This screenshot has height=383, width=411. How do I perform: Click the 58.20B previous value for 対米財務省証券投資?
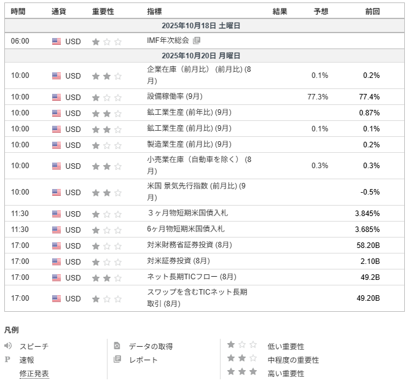pyautogui.click(x=367, y=246)
